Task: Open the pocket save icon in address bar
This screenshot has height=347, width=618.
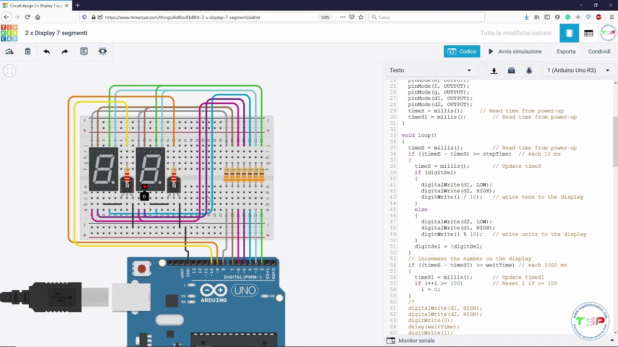Action: (351, 17)
